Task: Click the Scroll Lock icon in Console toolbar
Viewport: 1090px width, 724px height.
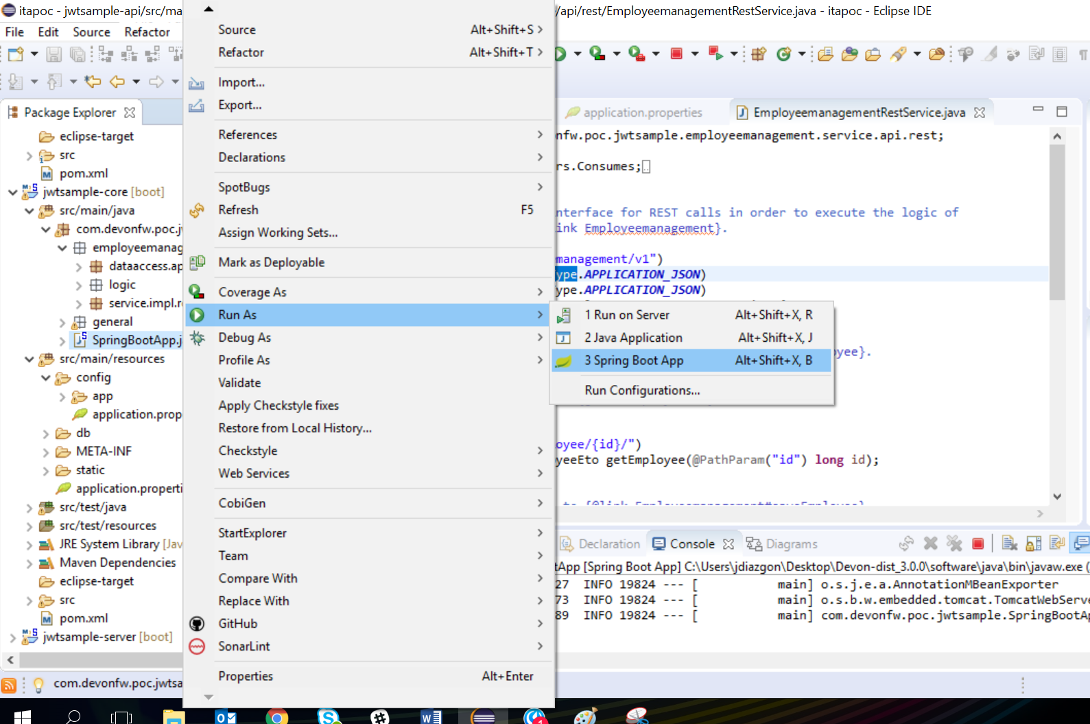Action: coord(1033,544)
